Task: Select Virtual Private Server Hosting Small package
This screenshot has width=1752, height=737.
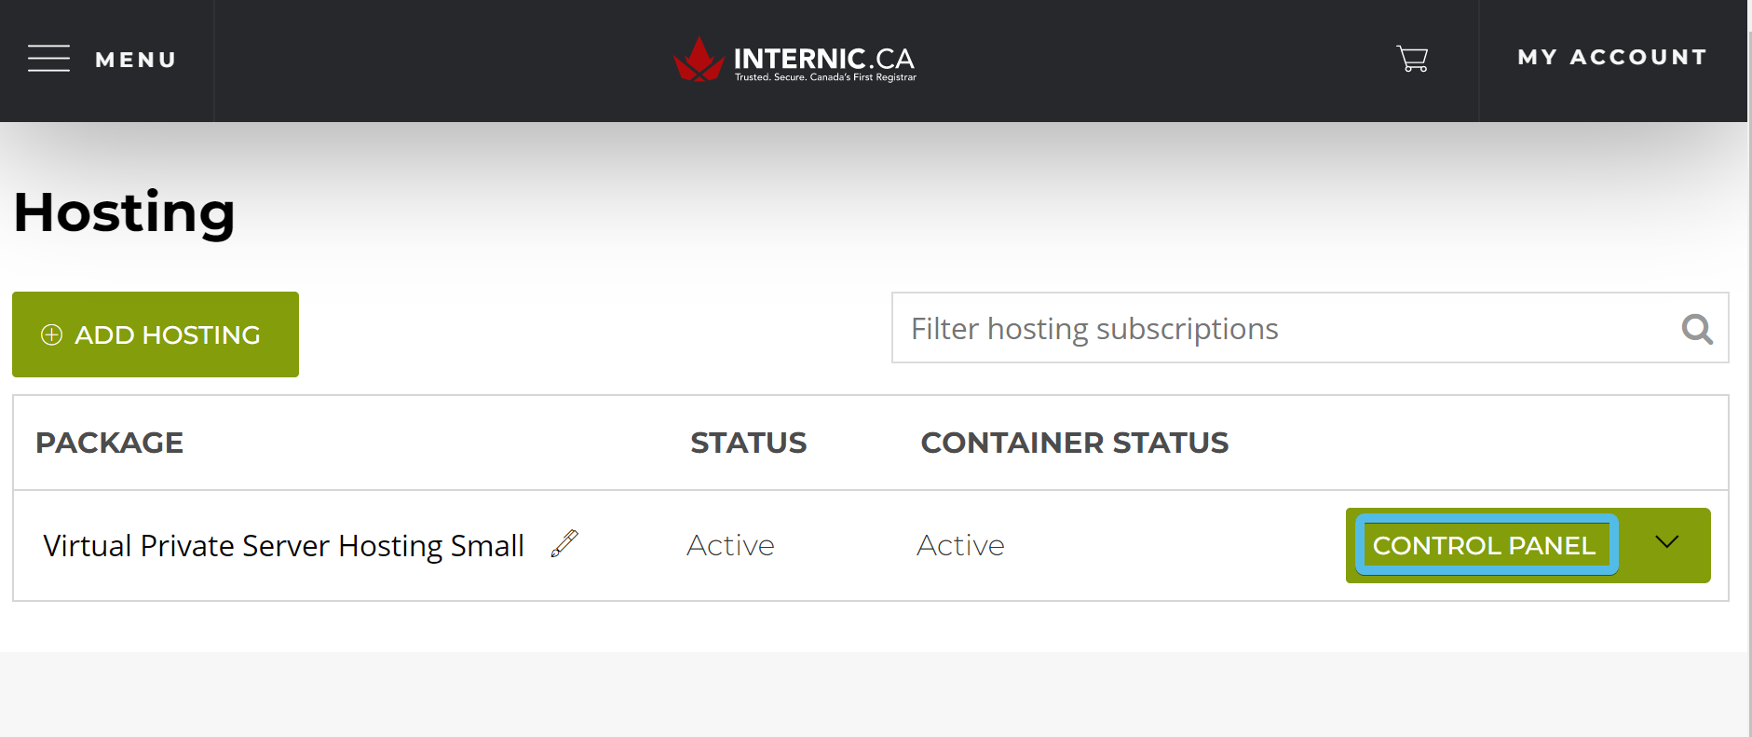Action: pyautogui.click(x=284, y=546)
